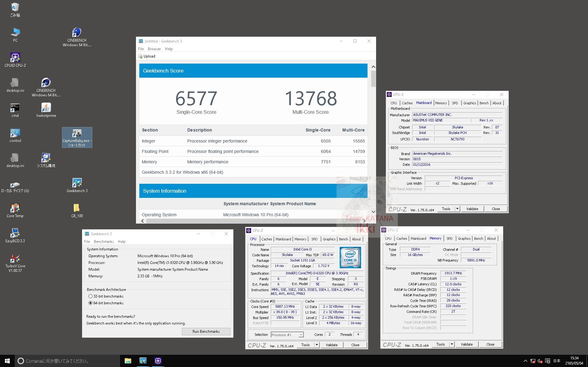Viewport: 588px width, 367px height.
Task: Open EasyBCD 2.3 desktop icon
Action: click(15, 235)
